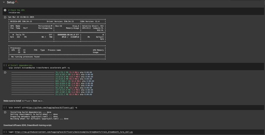
Task: Click 'Installing build dependencies ... done' line
Action: pos(31,112)
